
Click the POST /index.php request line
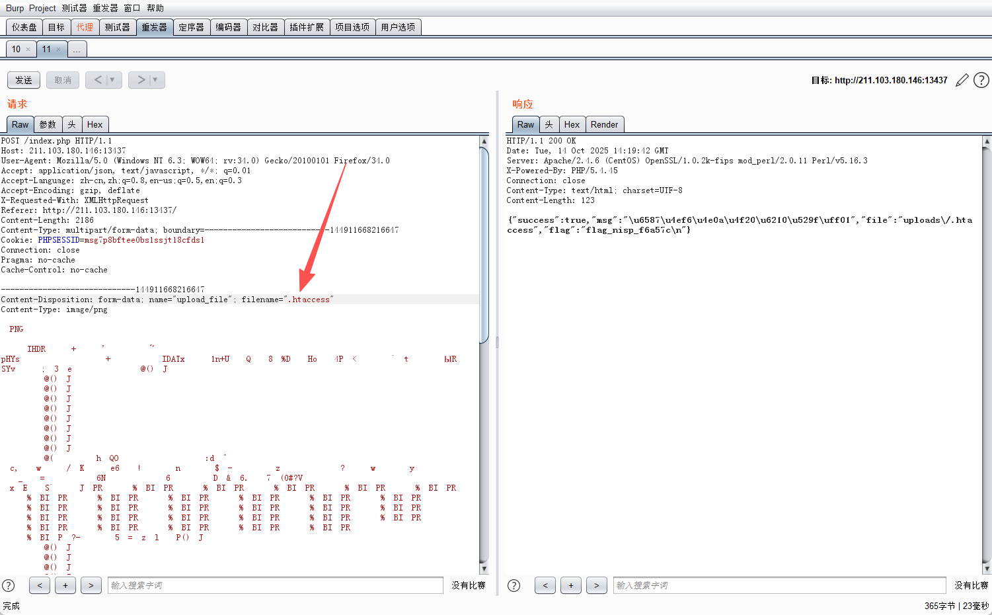56,141
